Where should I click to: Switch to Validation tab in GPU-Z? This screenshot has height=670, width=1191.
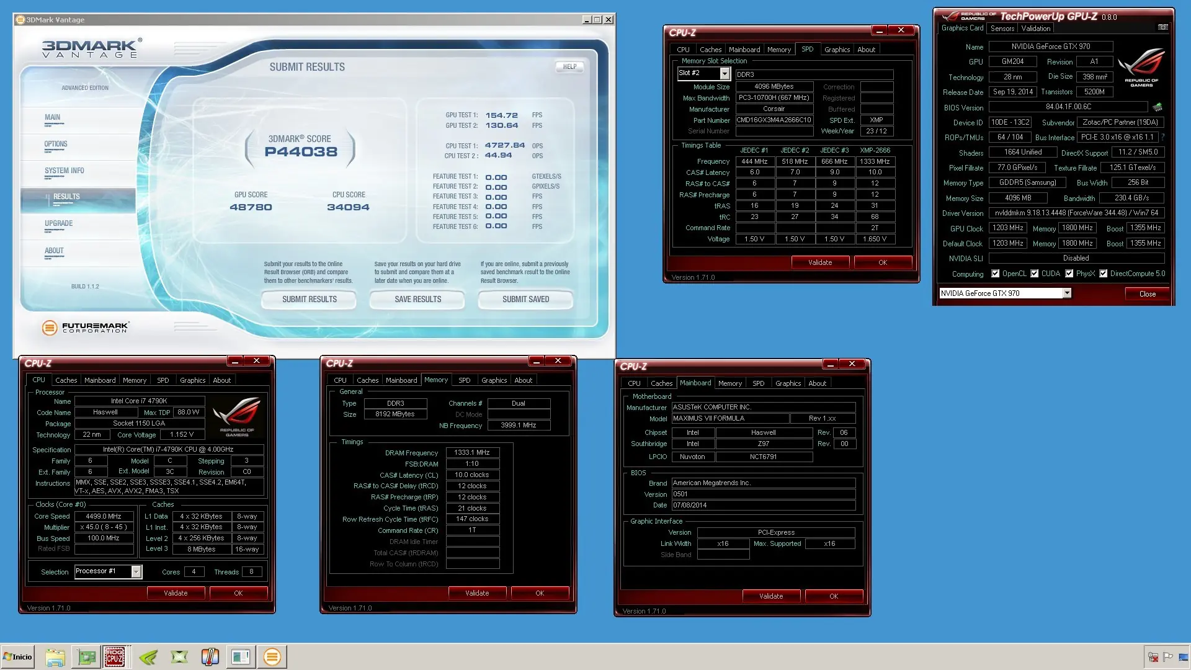coord(1036,29)
